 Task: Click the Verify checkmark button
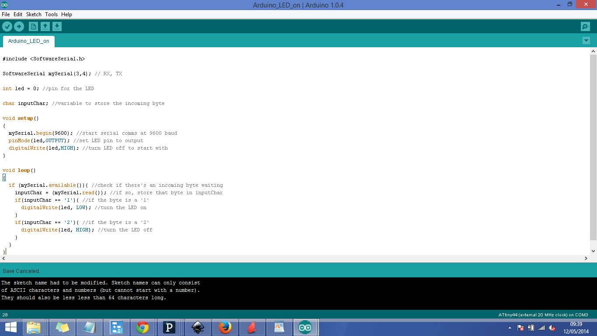click(7, 27)
